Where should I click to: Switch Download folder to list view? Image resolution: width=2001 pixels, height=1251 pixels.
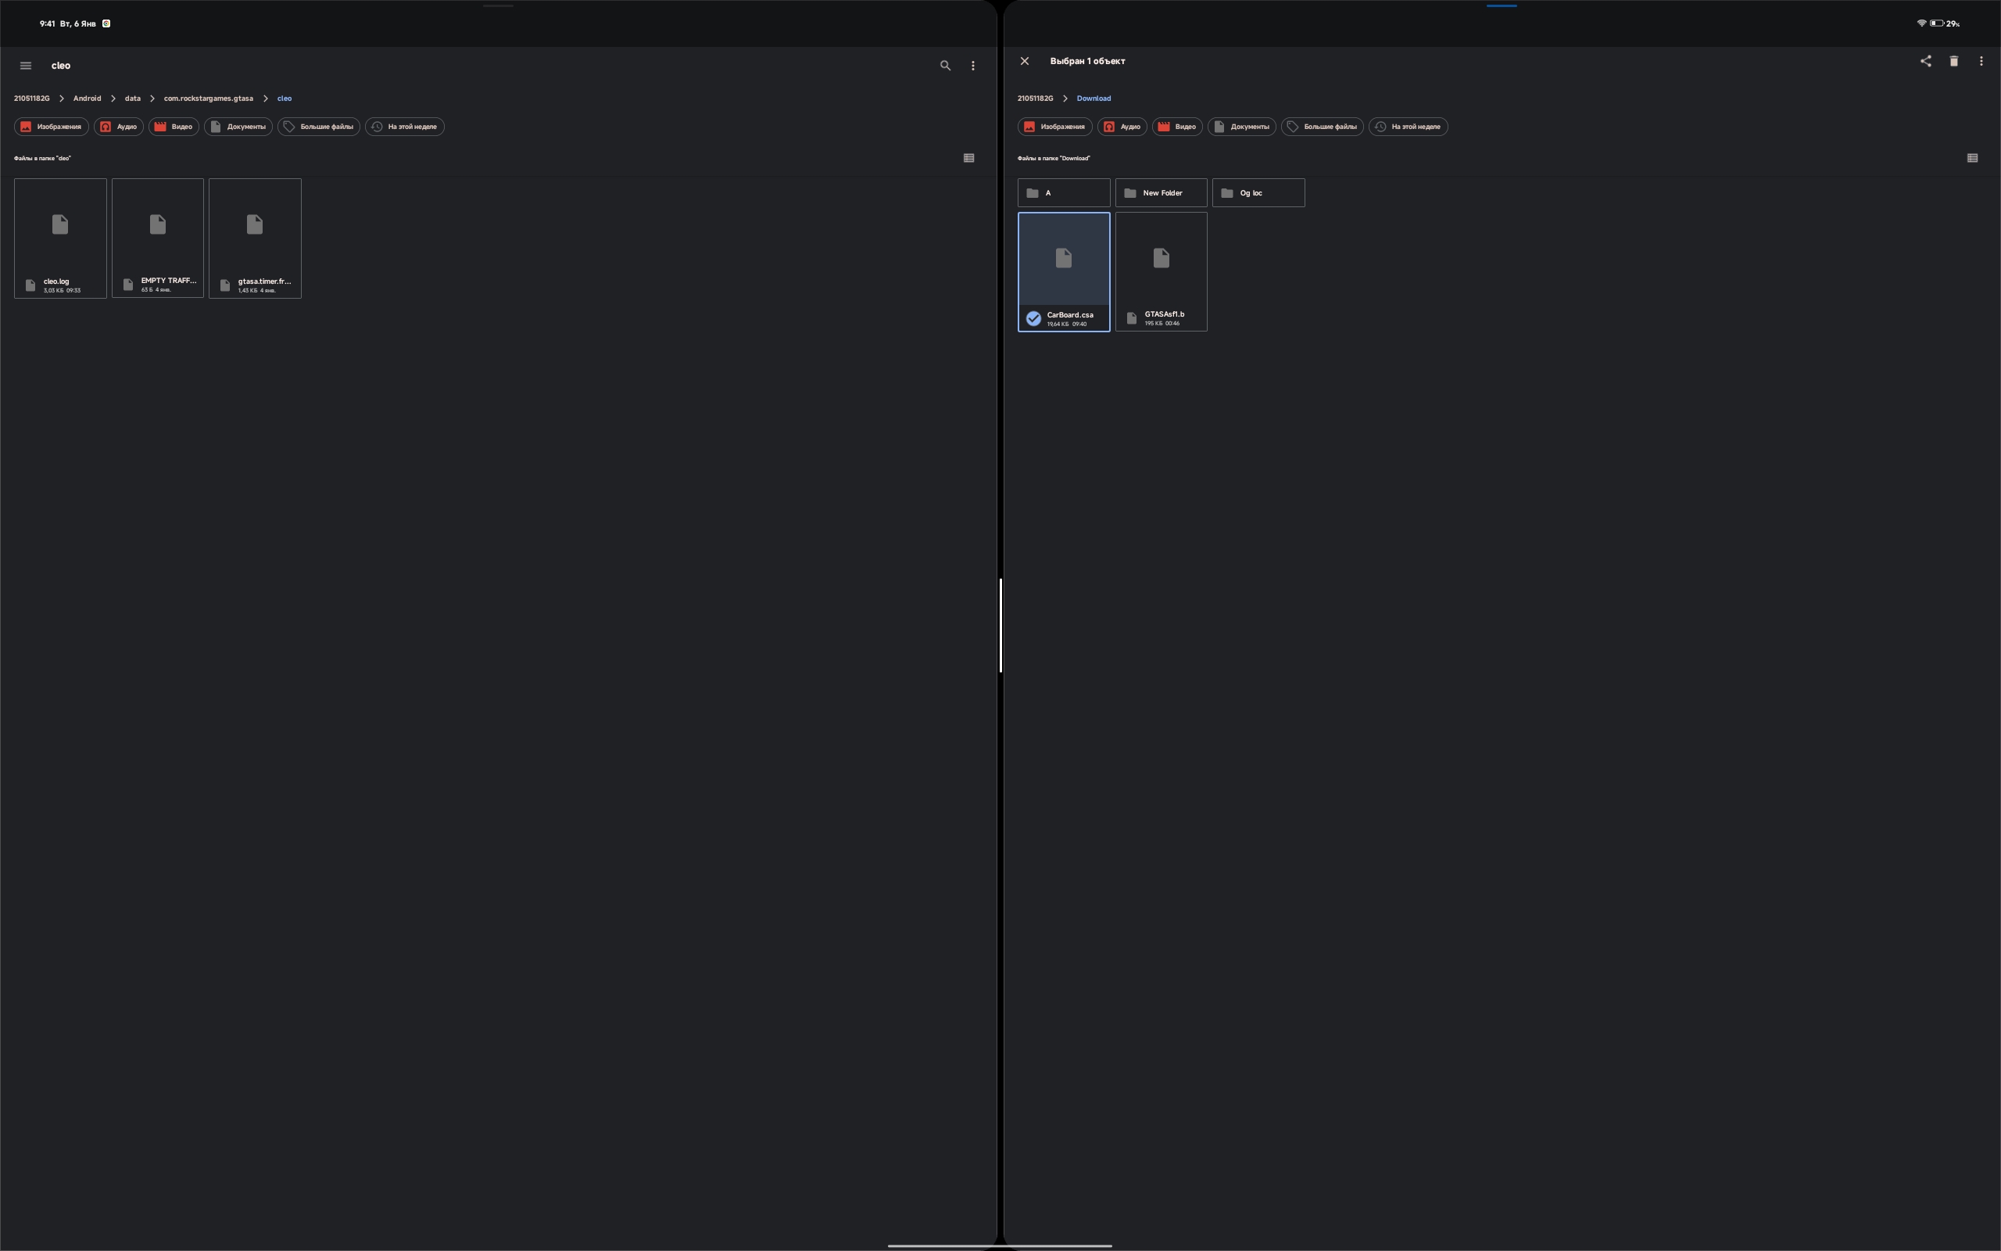1972,158
